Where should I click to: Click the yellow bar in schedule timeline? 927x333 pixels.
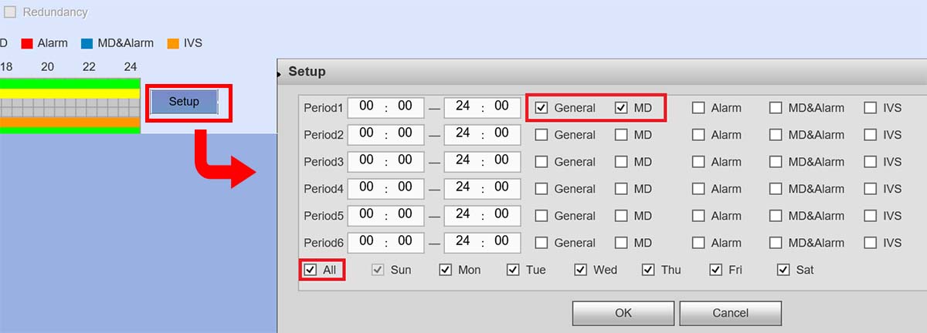(x=70, y=93)
